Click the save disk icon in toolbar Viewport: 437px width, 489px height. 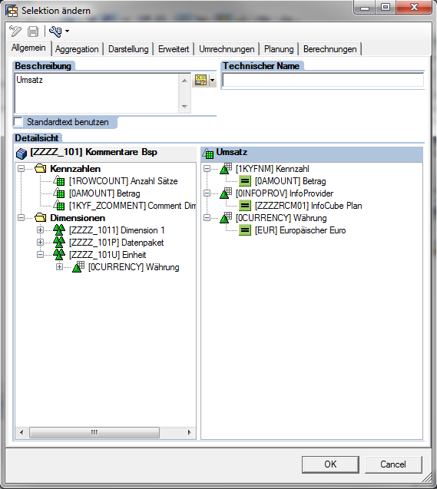click(x=33, y=31)
